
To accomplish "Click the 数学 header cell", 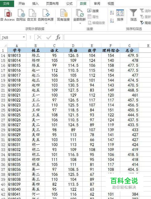I will click(92, 50).
